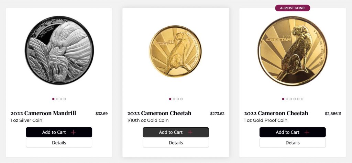The width and height of the screenshot is (352, 163).
Task: Select second image dot under Mandrill coin
Action: [57, 99]
